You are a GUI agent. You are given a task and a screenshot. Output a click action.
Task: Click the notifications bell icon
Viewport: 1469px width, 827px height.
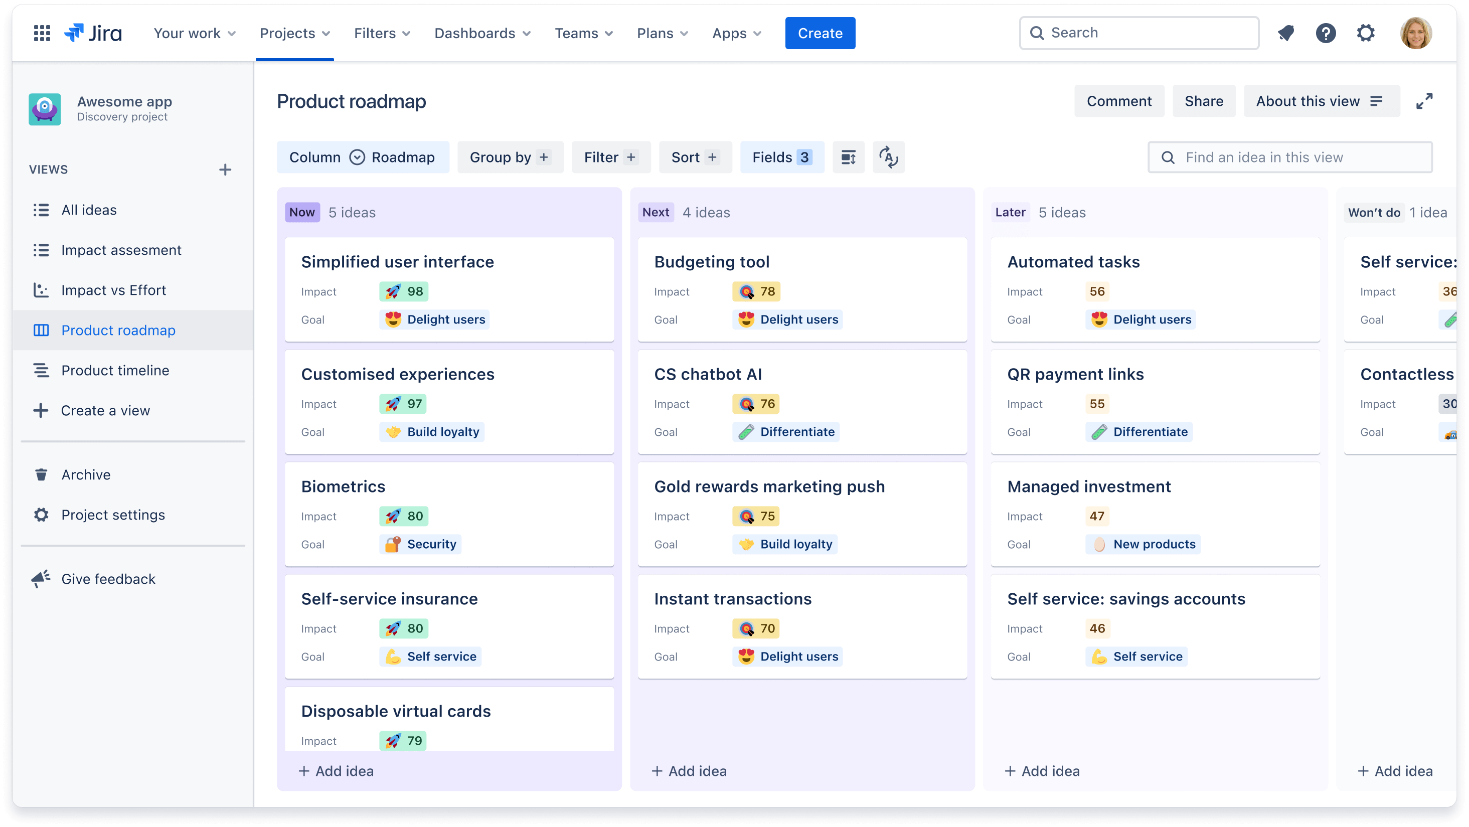1286,33
